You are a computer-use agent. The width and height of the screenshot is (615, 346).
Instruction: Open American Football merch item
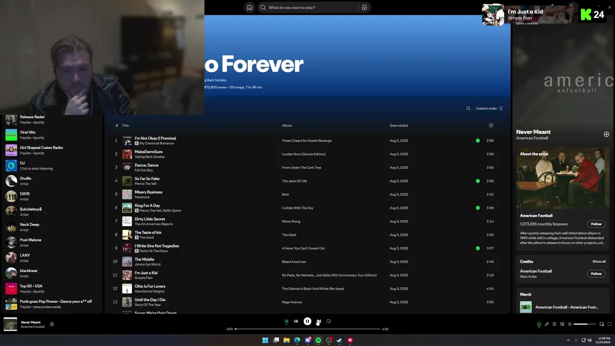[x=563, y=307]
